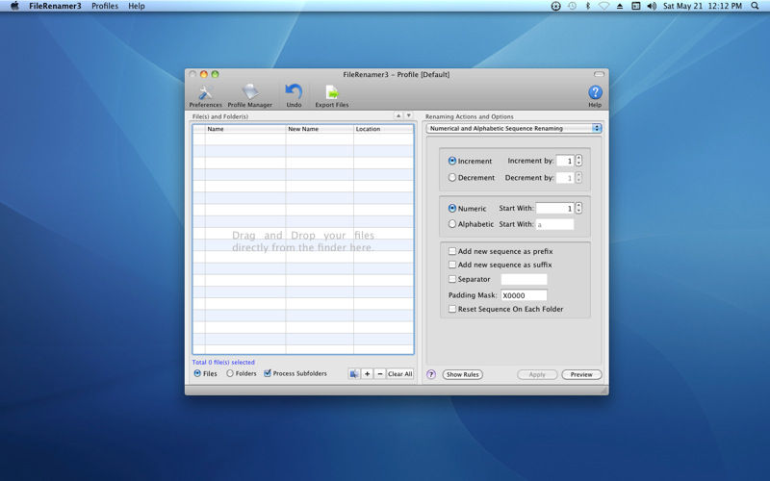Viewport: 770px width, 481px height.
Task: Click the alphabetic Start With field
Action: (555, 224)
